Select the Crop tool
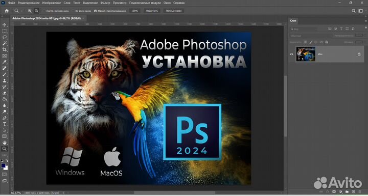Image resolution: width=368 pixels, height=196 pixels. point(5,49)
